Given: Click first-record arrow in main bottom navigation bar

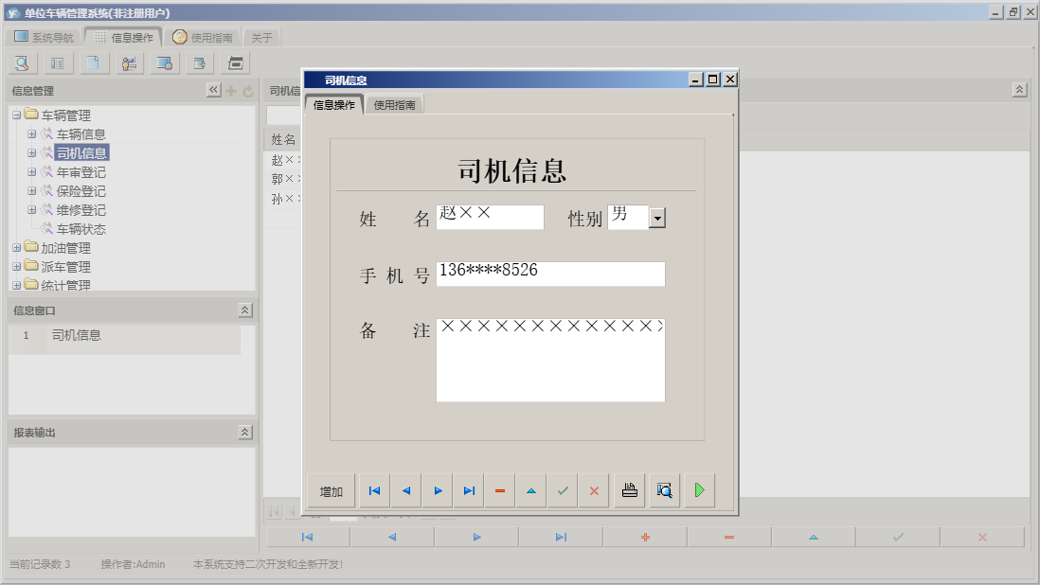Looking at the screenshot, I should pyautogui.click(x=308, y=538).
